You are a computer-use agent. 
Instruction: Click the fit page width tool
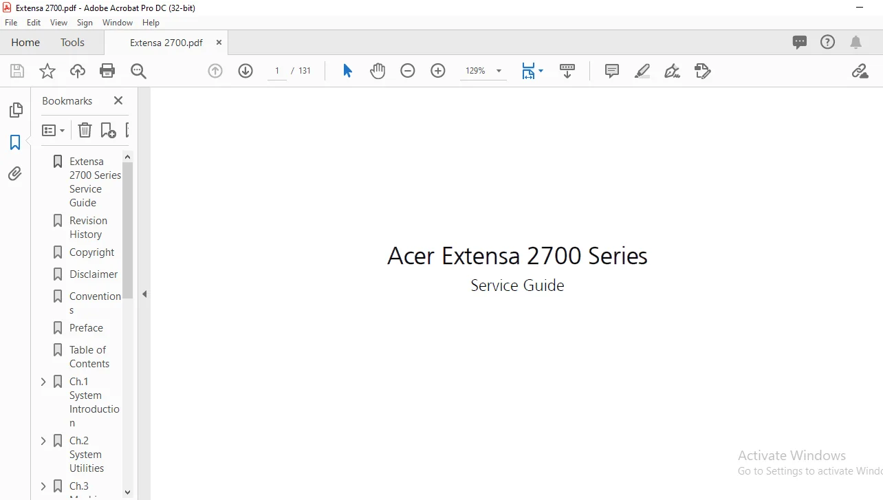pos(528,71)
